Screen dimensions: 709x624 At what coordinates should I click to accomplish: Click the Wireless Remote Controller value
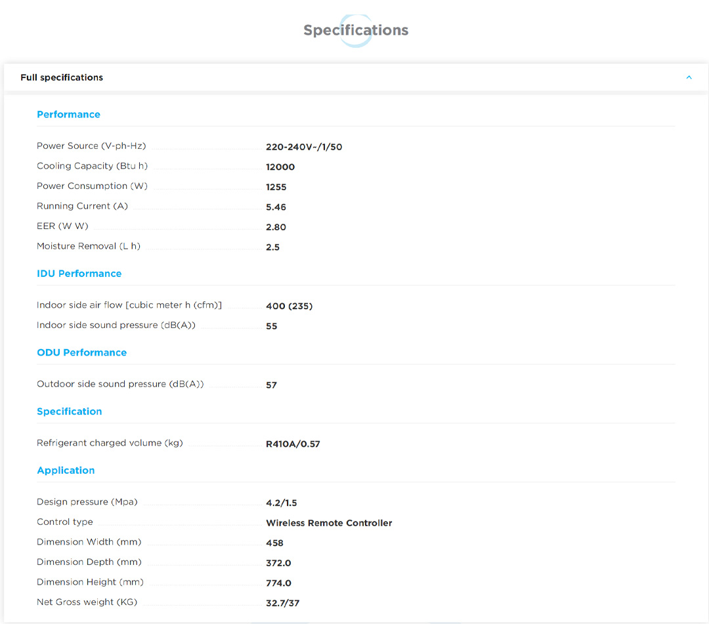tap(329, 523)
